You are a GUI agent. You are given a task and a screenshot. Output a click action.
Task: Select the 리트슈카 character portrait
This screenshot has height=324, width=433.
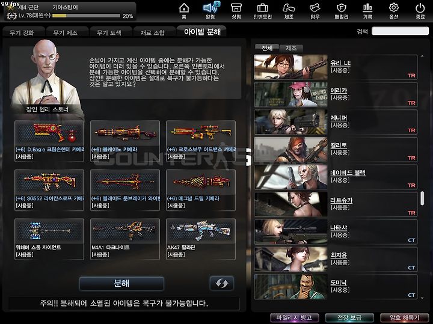[290, 204]
